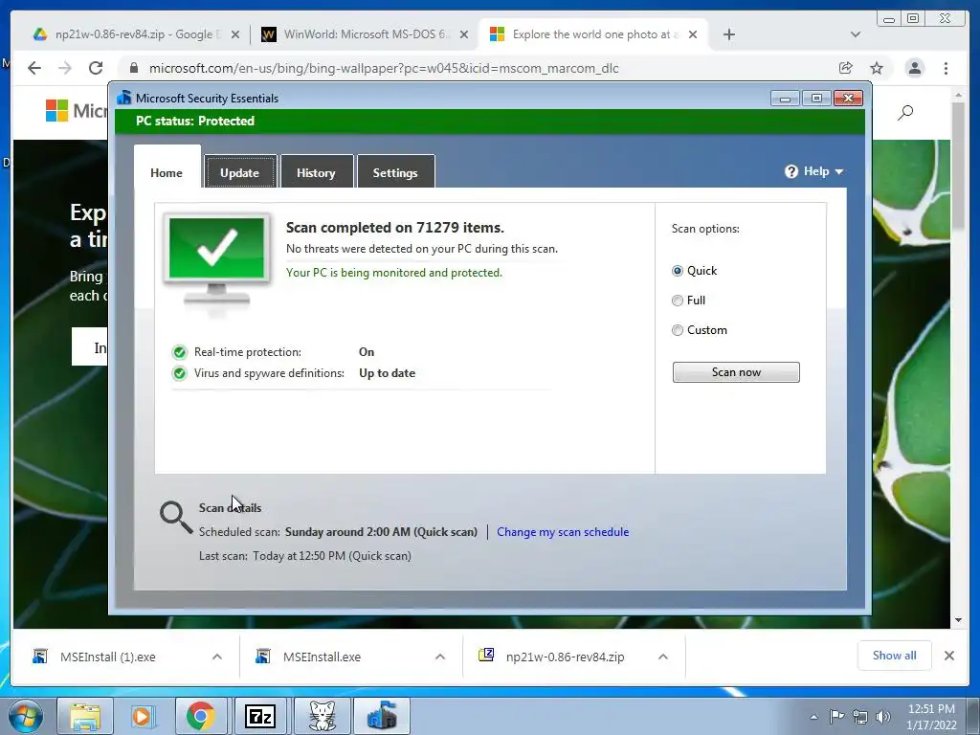Open the Windows Start menu
980x735 pixels.
25,716
